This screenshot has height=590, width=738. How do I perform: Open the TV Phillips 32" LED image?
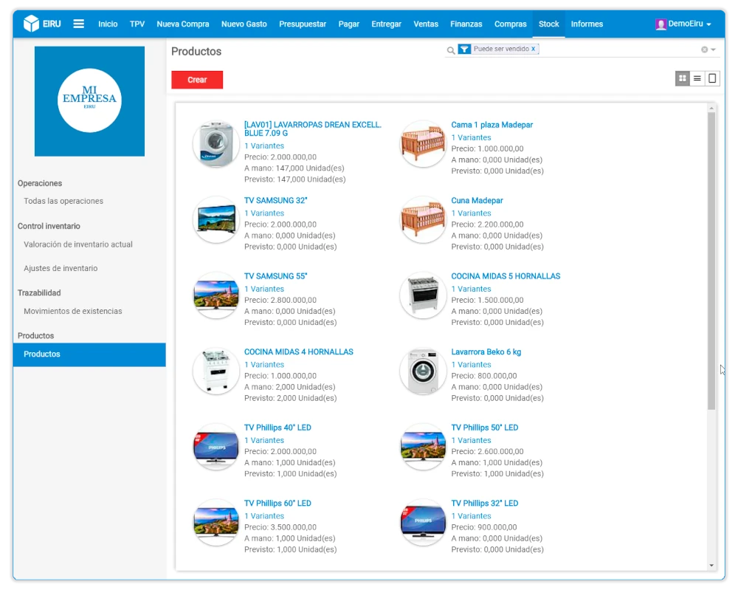point(423,523)
